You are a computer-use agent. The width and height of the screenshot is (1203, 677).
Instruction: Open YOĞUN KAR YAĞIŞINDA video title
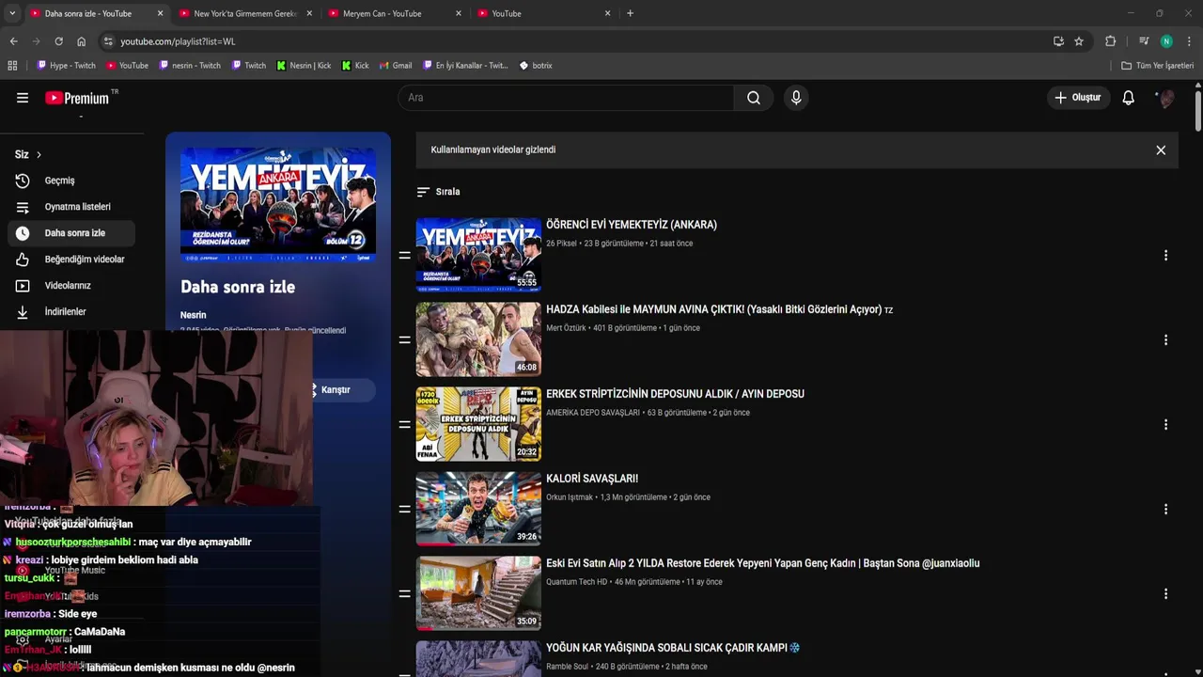pos(673,648)
